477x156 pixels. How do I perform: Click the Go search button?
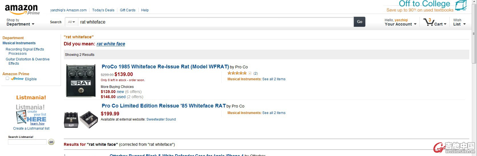359,22
